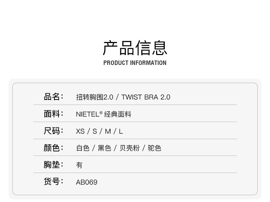Pick the 黑色 color option text
Image resolution: width=270 pixels, height=202 pixels.
(105, 148)
